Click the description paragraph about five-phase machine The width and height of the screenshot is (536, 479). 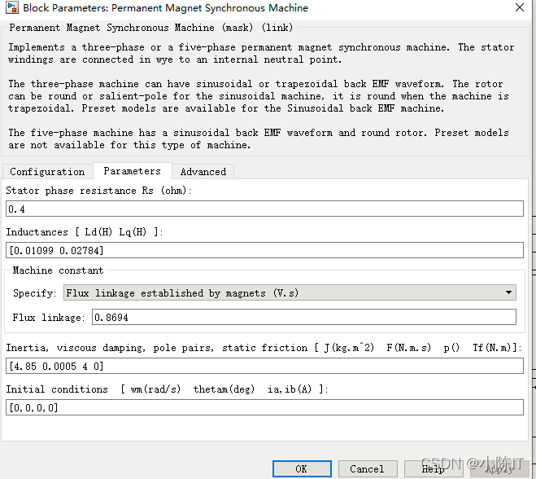(259, 138)
